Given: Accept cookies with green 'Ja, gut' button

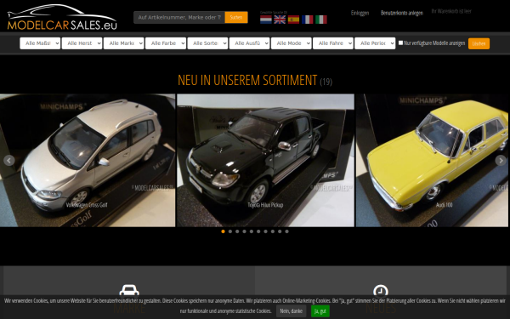Looking at the screenshot, I should 320,311.
